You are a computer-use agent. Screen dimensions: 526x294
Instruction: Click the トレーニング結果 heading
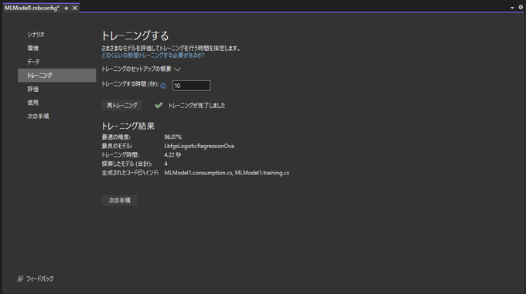[x=128, y=126]
